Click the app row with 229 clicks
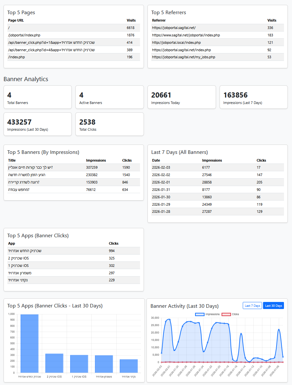 (x=74, y=280)
